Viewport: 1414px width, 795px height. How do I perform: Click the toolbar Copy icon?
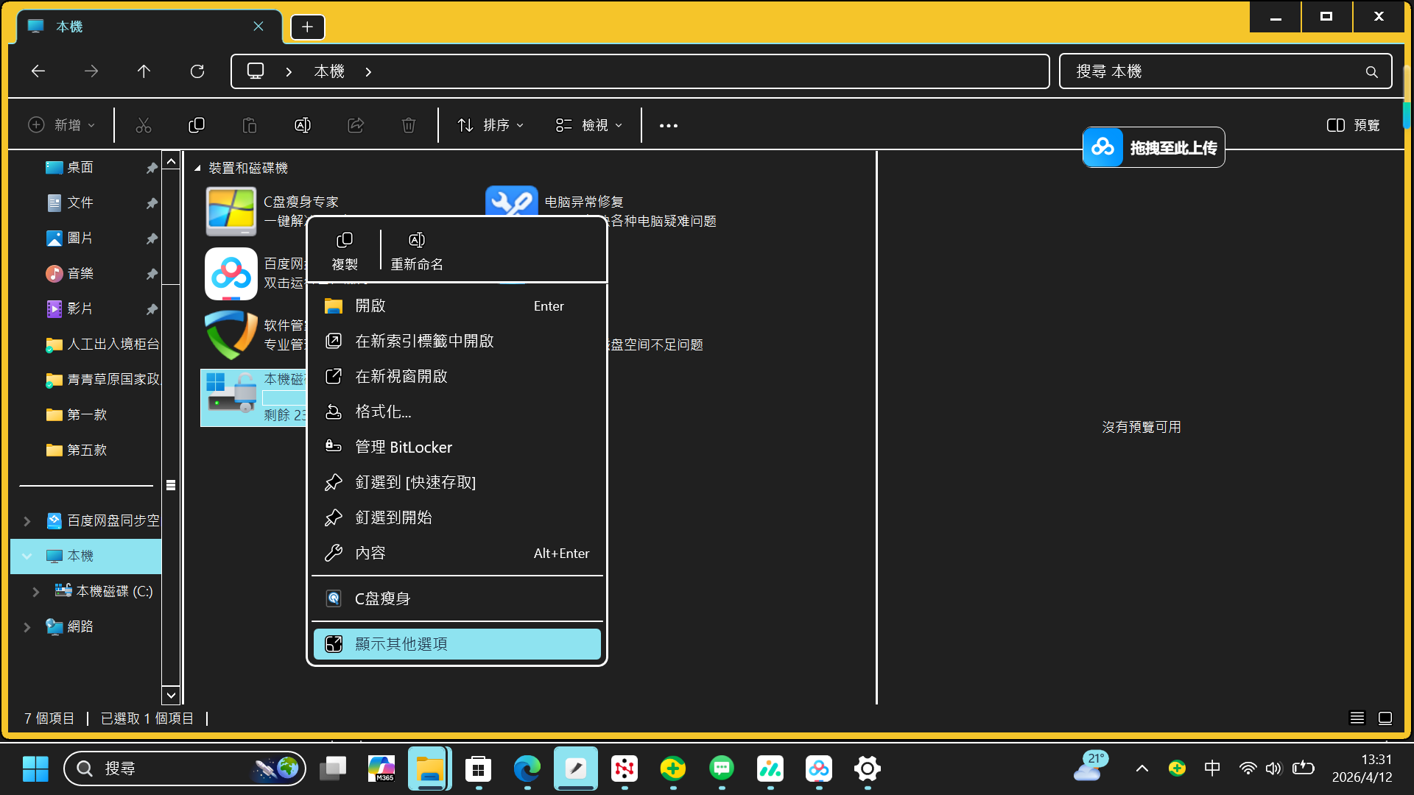click(x=197, y=125)
